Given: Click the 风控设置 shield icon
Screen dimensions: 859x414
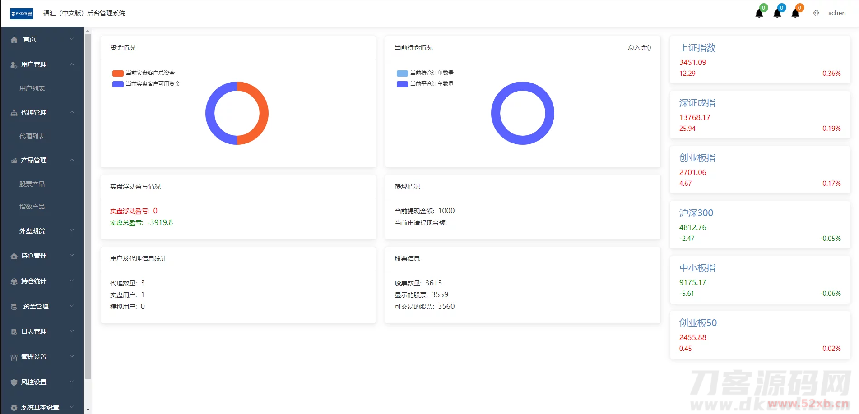Looking at the screenshot, I should [14, 382].
